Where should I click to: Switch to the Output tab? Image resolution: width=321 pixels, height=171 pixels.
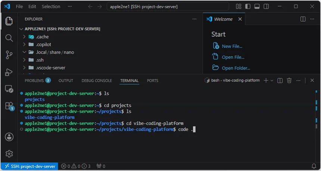pyautogui.click(x=66, y=81)
